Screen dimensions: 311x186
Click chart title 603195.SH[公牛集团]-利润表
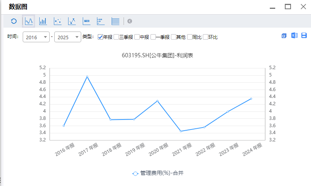[x=157, y=55]
